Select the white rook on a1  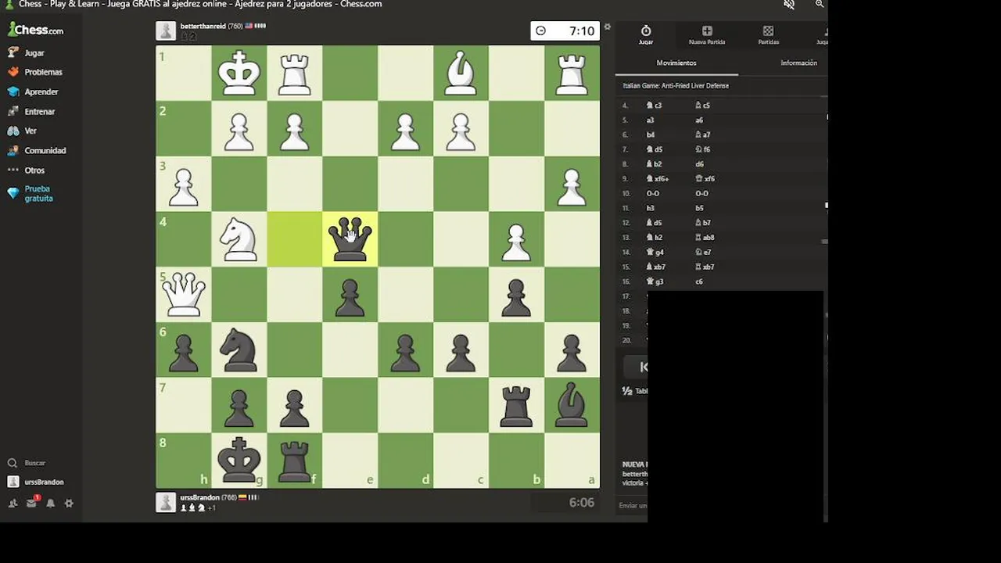click(x=572, y=73)
